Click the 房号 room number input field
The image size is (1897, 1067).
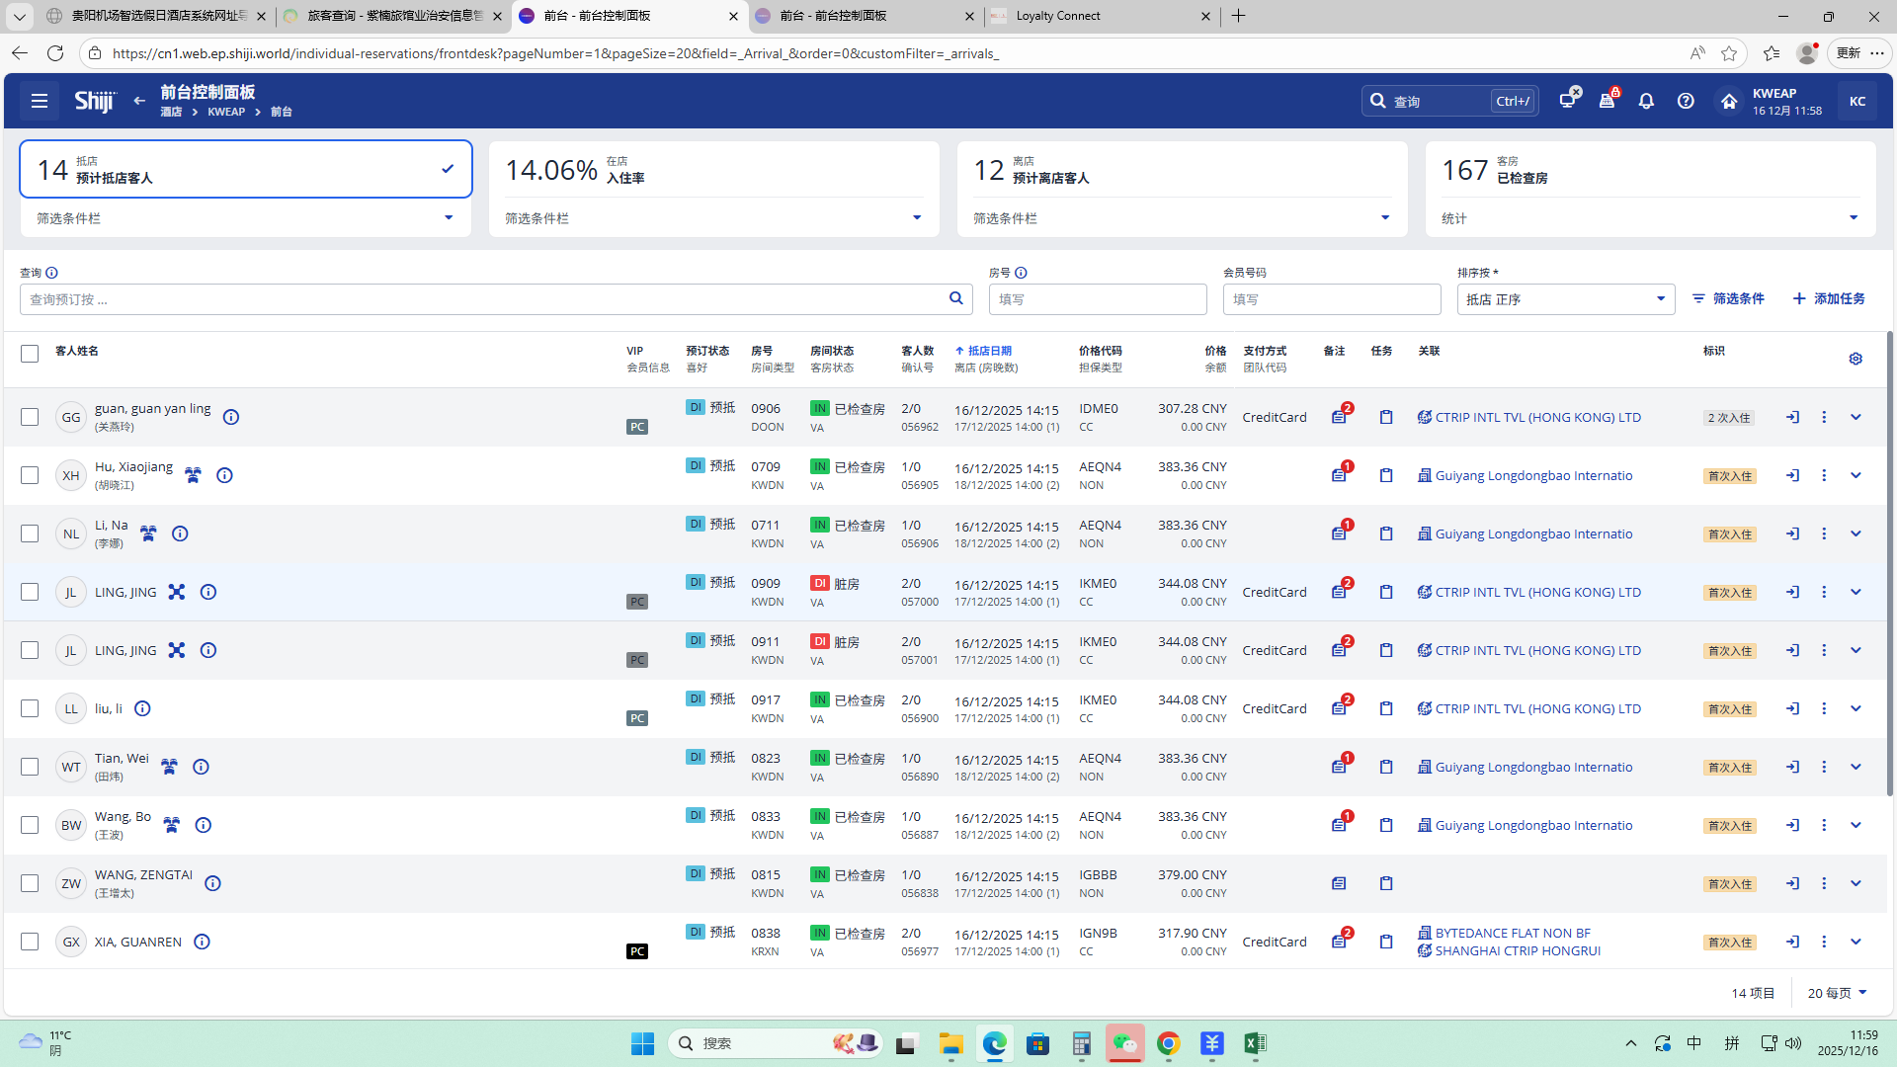pos(1097,299)
